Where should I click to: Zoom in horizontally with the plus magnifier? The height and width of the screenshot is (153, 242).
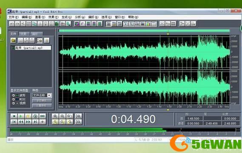[x=55, y=116]
